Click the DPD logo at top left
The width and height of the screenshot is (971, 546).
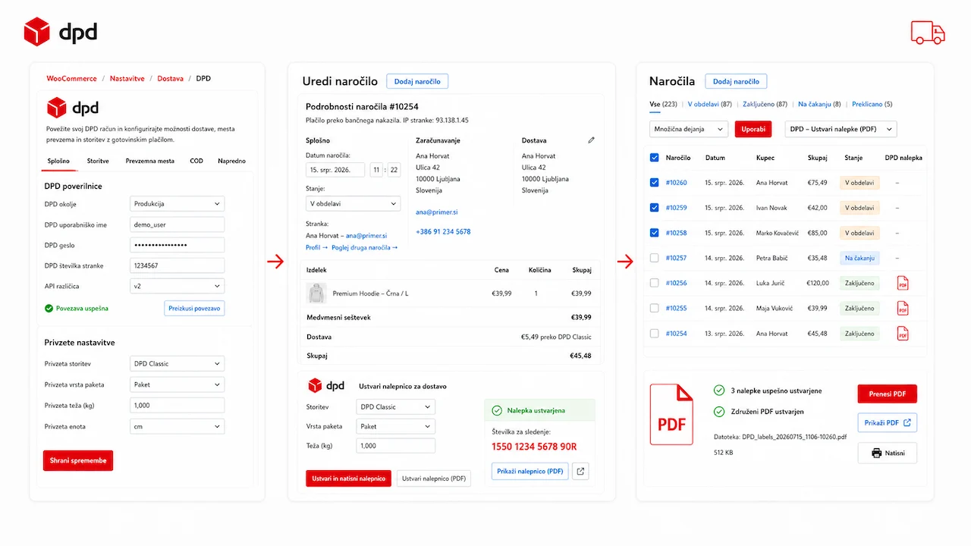pos(61,32)
